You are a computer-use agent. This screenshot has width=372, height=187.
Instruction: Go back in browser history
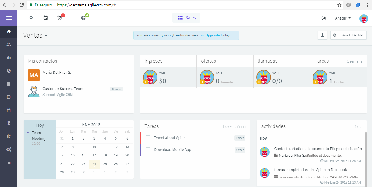(x=5, y=5)
